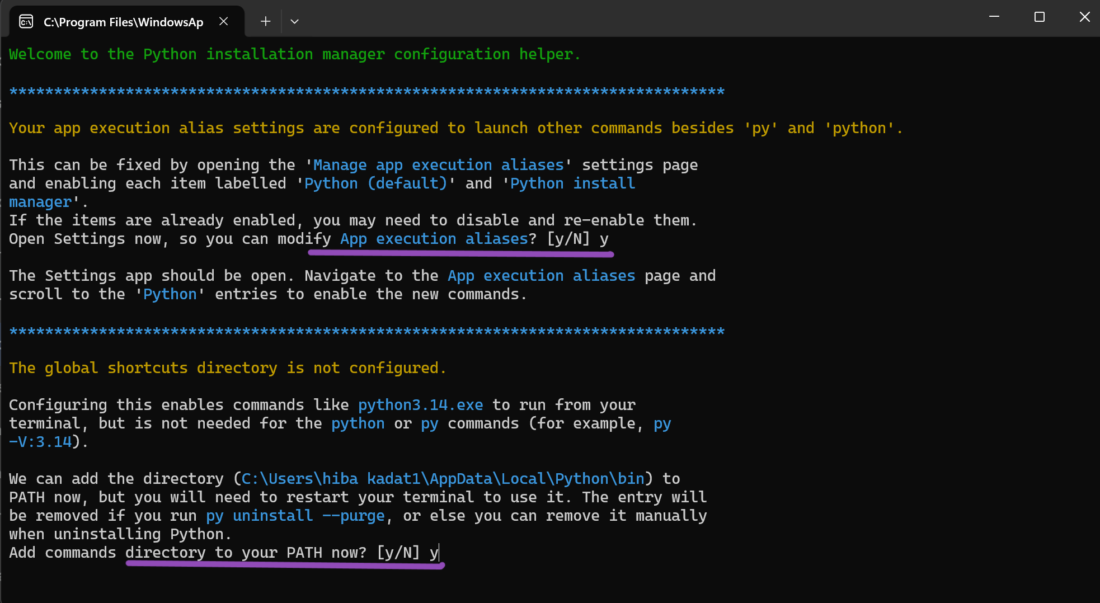
Task: Click the 'Your app execution alias settings' warning line
Action: (456, 128)
